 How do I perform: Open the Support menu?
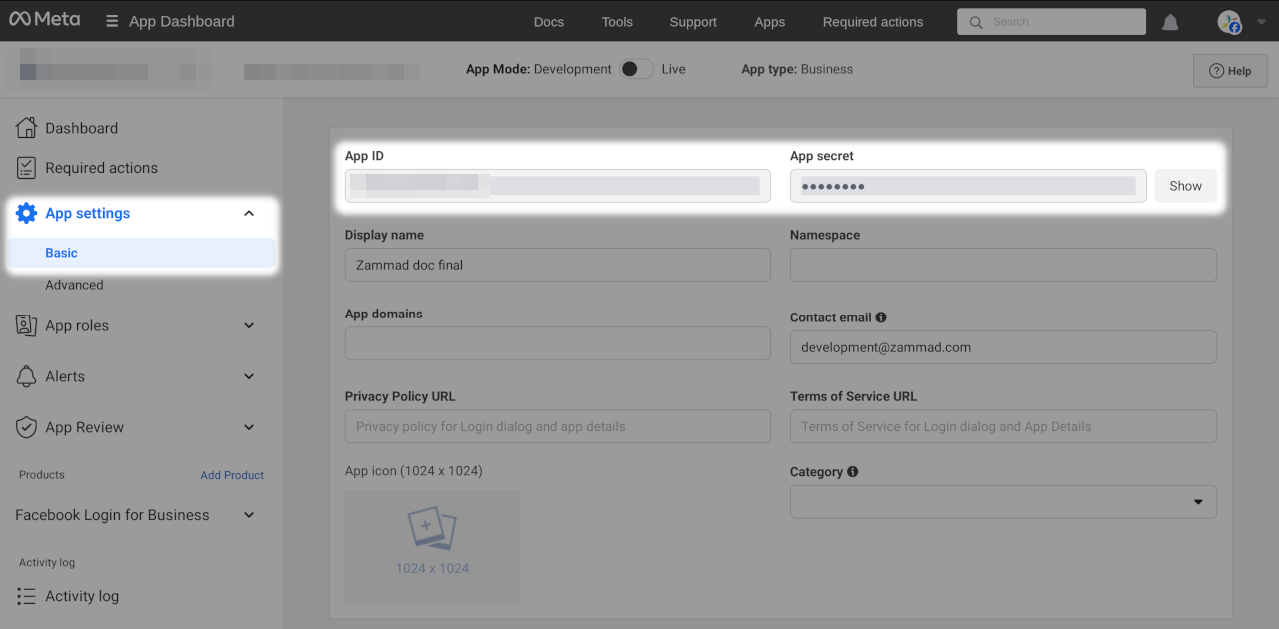[693, 22]
